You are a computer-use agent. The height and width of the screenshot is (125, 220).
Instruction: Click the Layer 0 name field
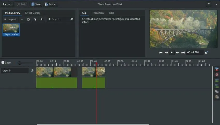pyautogui.click(x=15, y=71)
